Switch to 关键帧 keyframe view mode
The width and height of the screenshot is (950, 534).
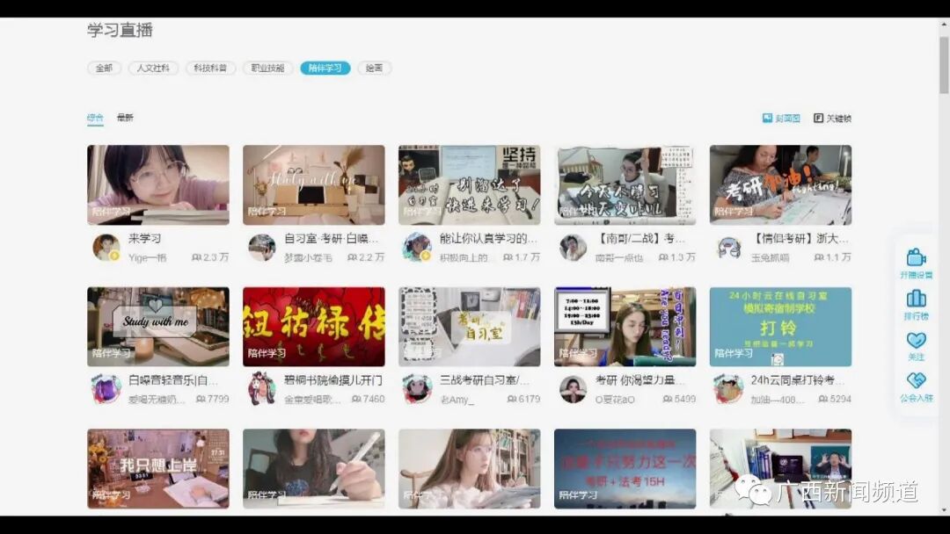point(832,118)
